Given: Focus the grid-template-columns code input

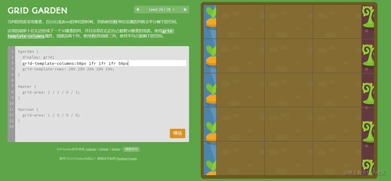Looking at the screenshot, I should point(104,63).
